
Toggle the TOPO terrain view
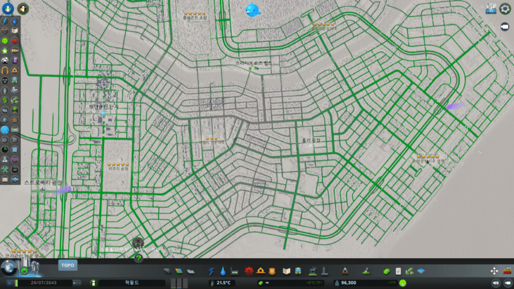coord(67,265)
